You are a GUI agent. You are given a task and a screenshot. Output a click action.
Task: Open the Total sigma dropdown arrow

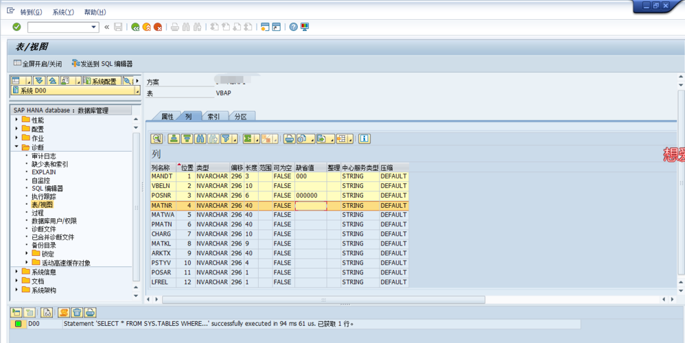[257, 139]
